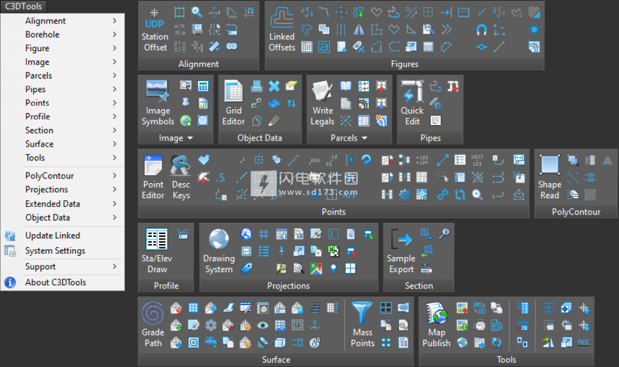Click the ABC text icon in Tools panel
The width and height of the screenshot is (619, 367).
click(x=584, y=342)
